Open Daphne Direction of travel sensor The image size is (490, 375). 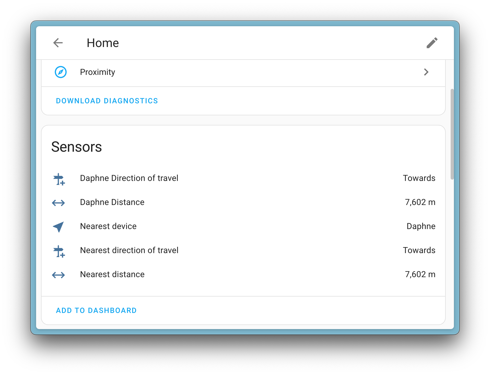click(129, 178)
